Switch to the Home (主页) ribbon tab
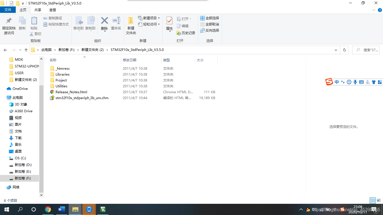Image resolution: width=383 pixels, height=215 pixels. pyautogui.click(x=23, y=10)
